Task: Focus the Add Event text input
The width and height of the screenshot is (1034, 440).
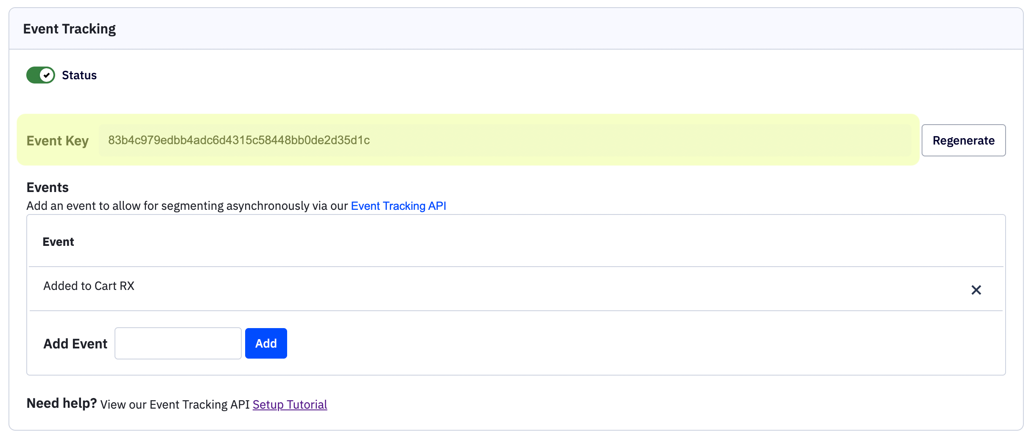Action: [178, 343]
